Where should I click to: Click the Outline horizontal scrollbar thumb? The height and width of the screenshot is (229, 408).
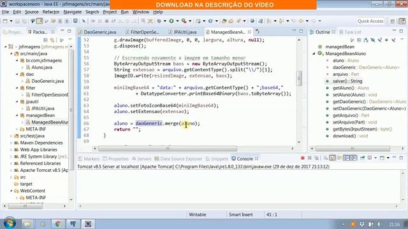click(x=353, y=148)
